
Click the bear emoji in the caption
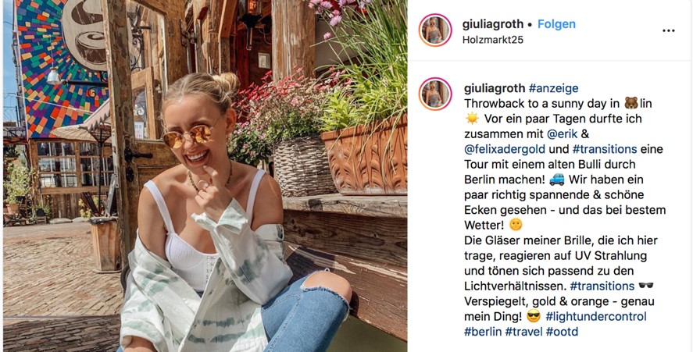(631, 103)
